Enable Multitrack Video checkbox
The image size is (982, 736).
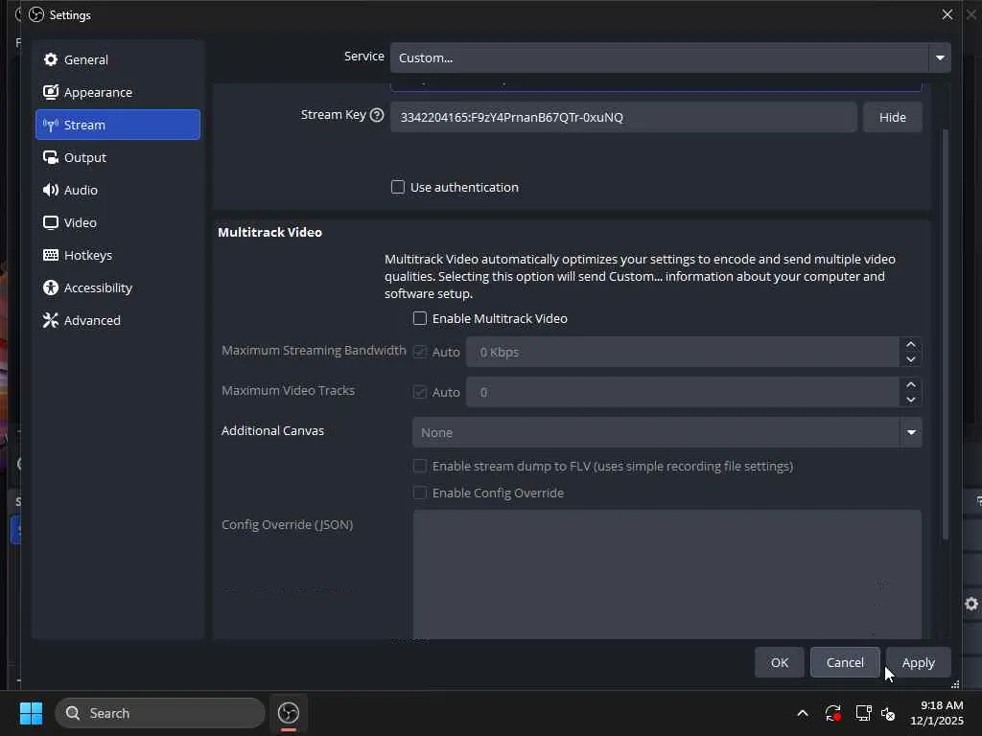[420, 318]
